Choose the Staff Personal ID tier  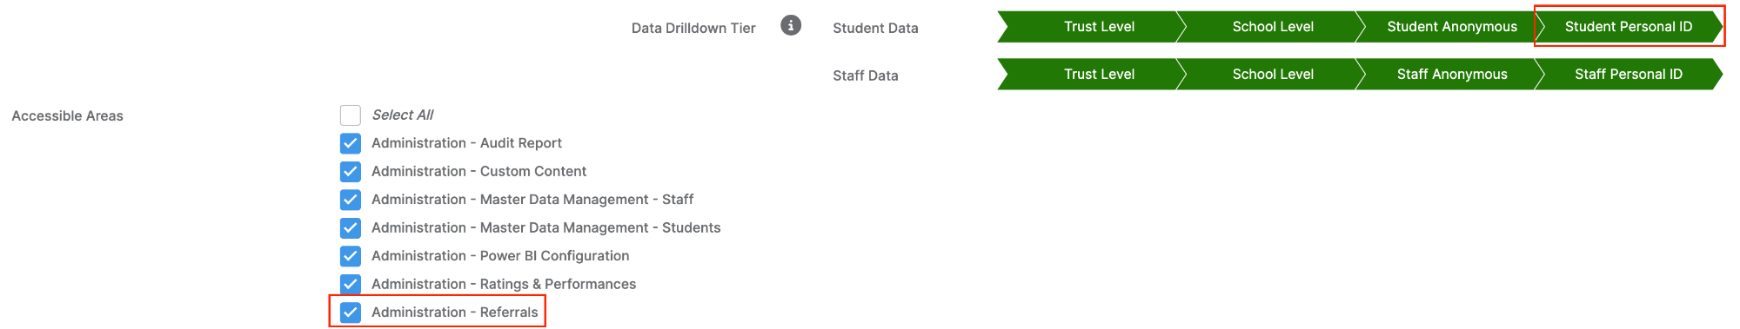point(1629,75)
